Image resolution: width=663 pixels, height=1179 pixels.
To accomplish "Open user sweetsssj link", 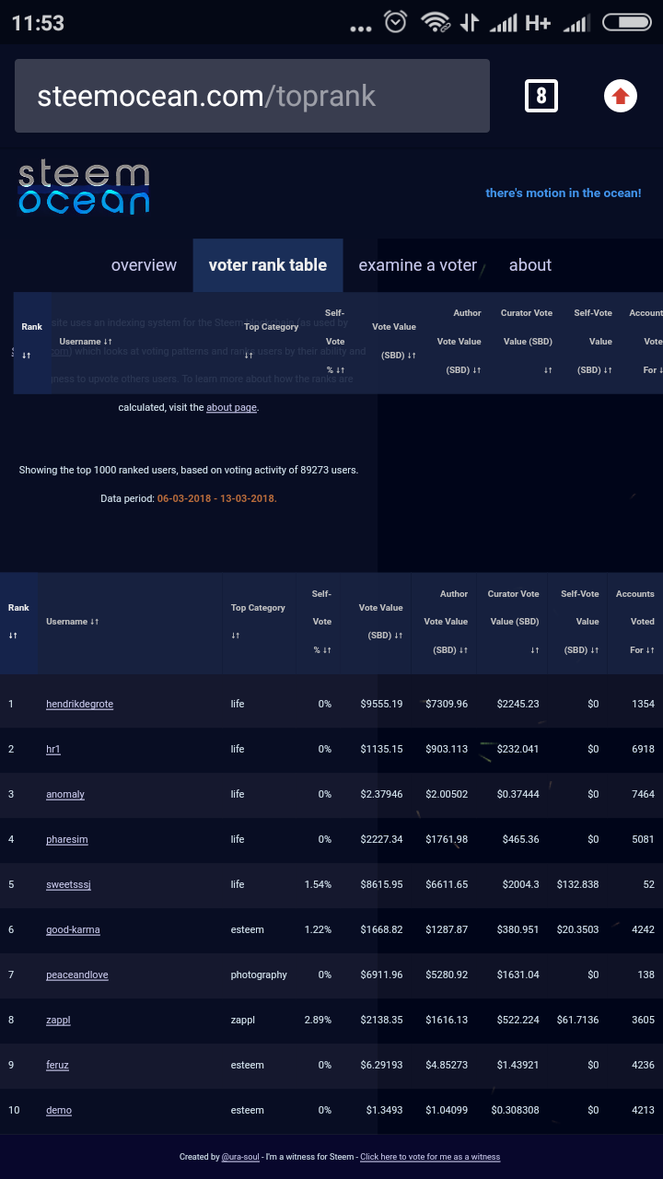I will (69, 884).
